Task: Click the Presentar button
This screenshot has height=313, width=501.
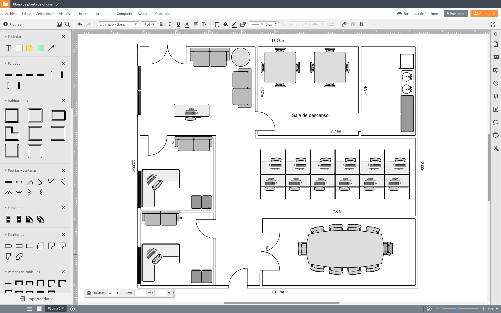Action: 456,14
